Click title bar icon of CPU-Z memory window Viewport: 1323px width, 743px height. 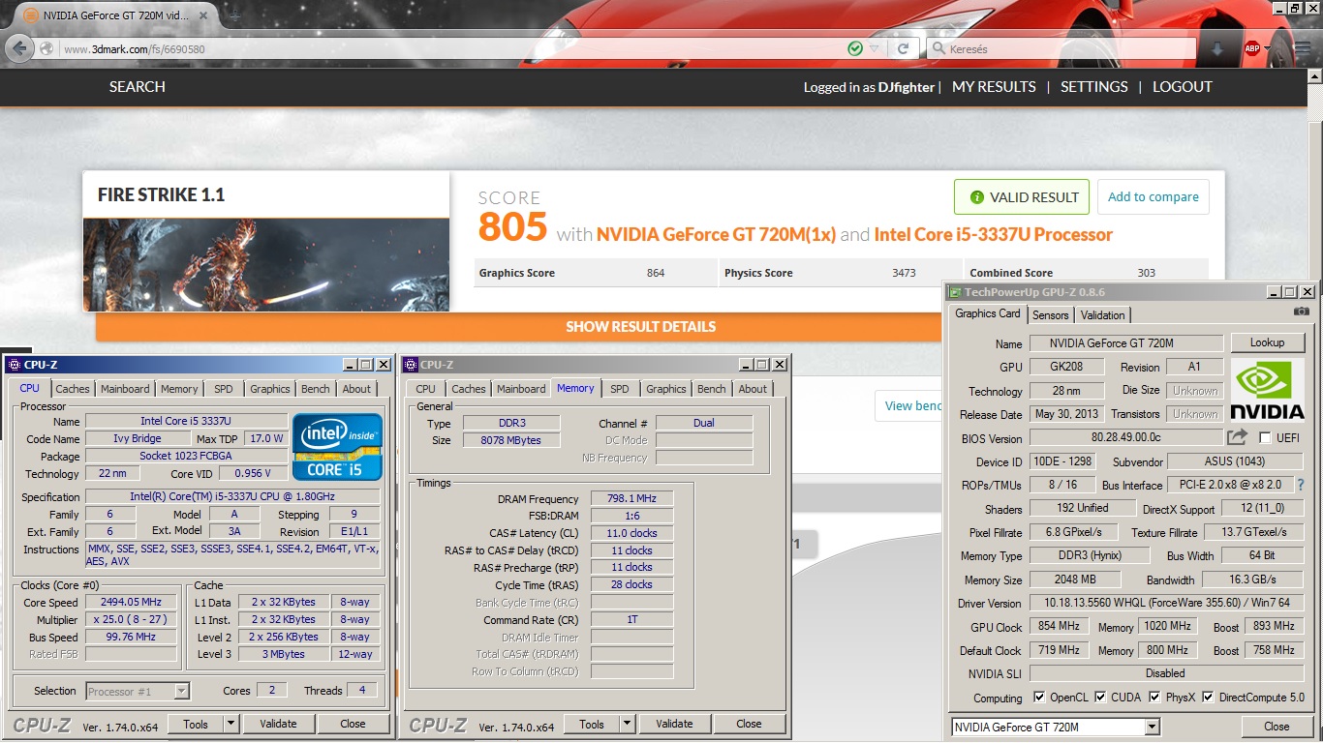[411, 365]
